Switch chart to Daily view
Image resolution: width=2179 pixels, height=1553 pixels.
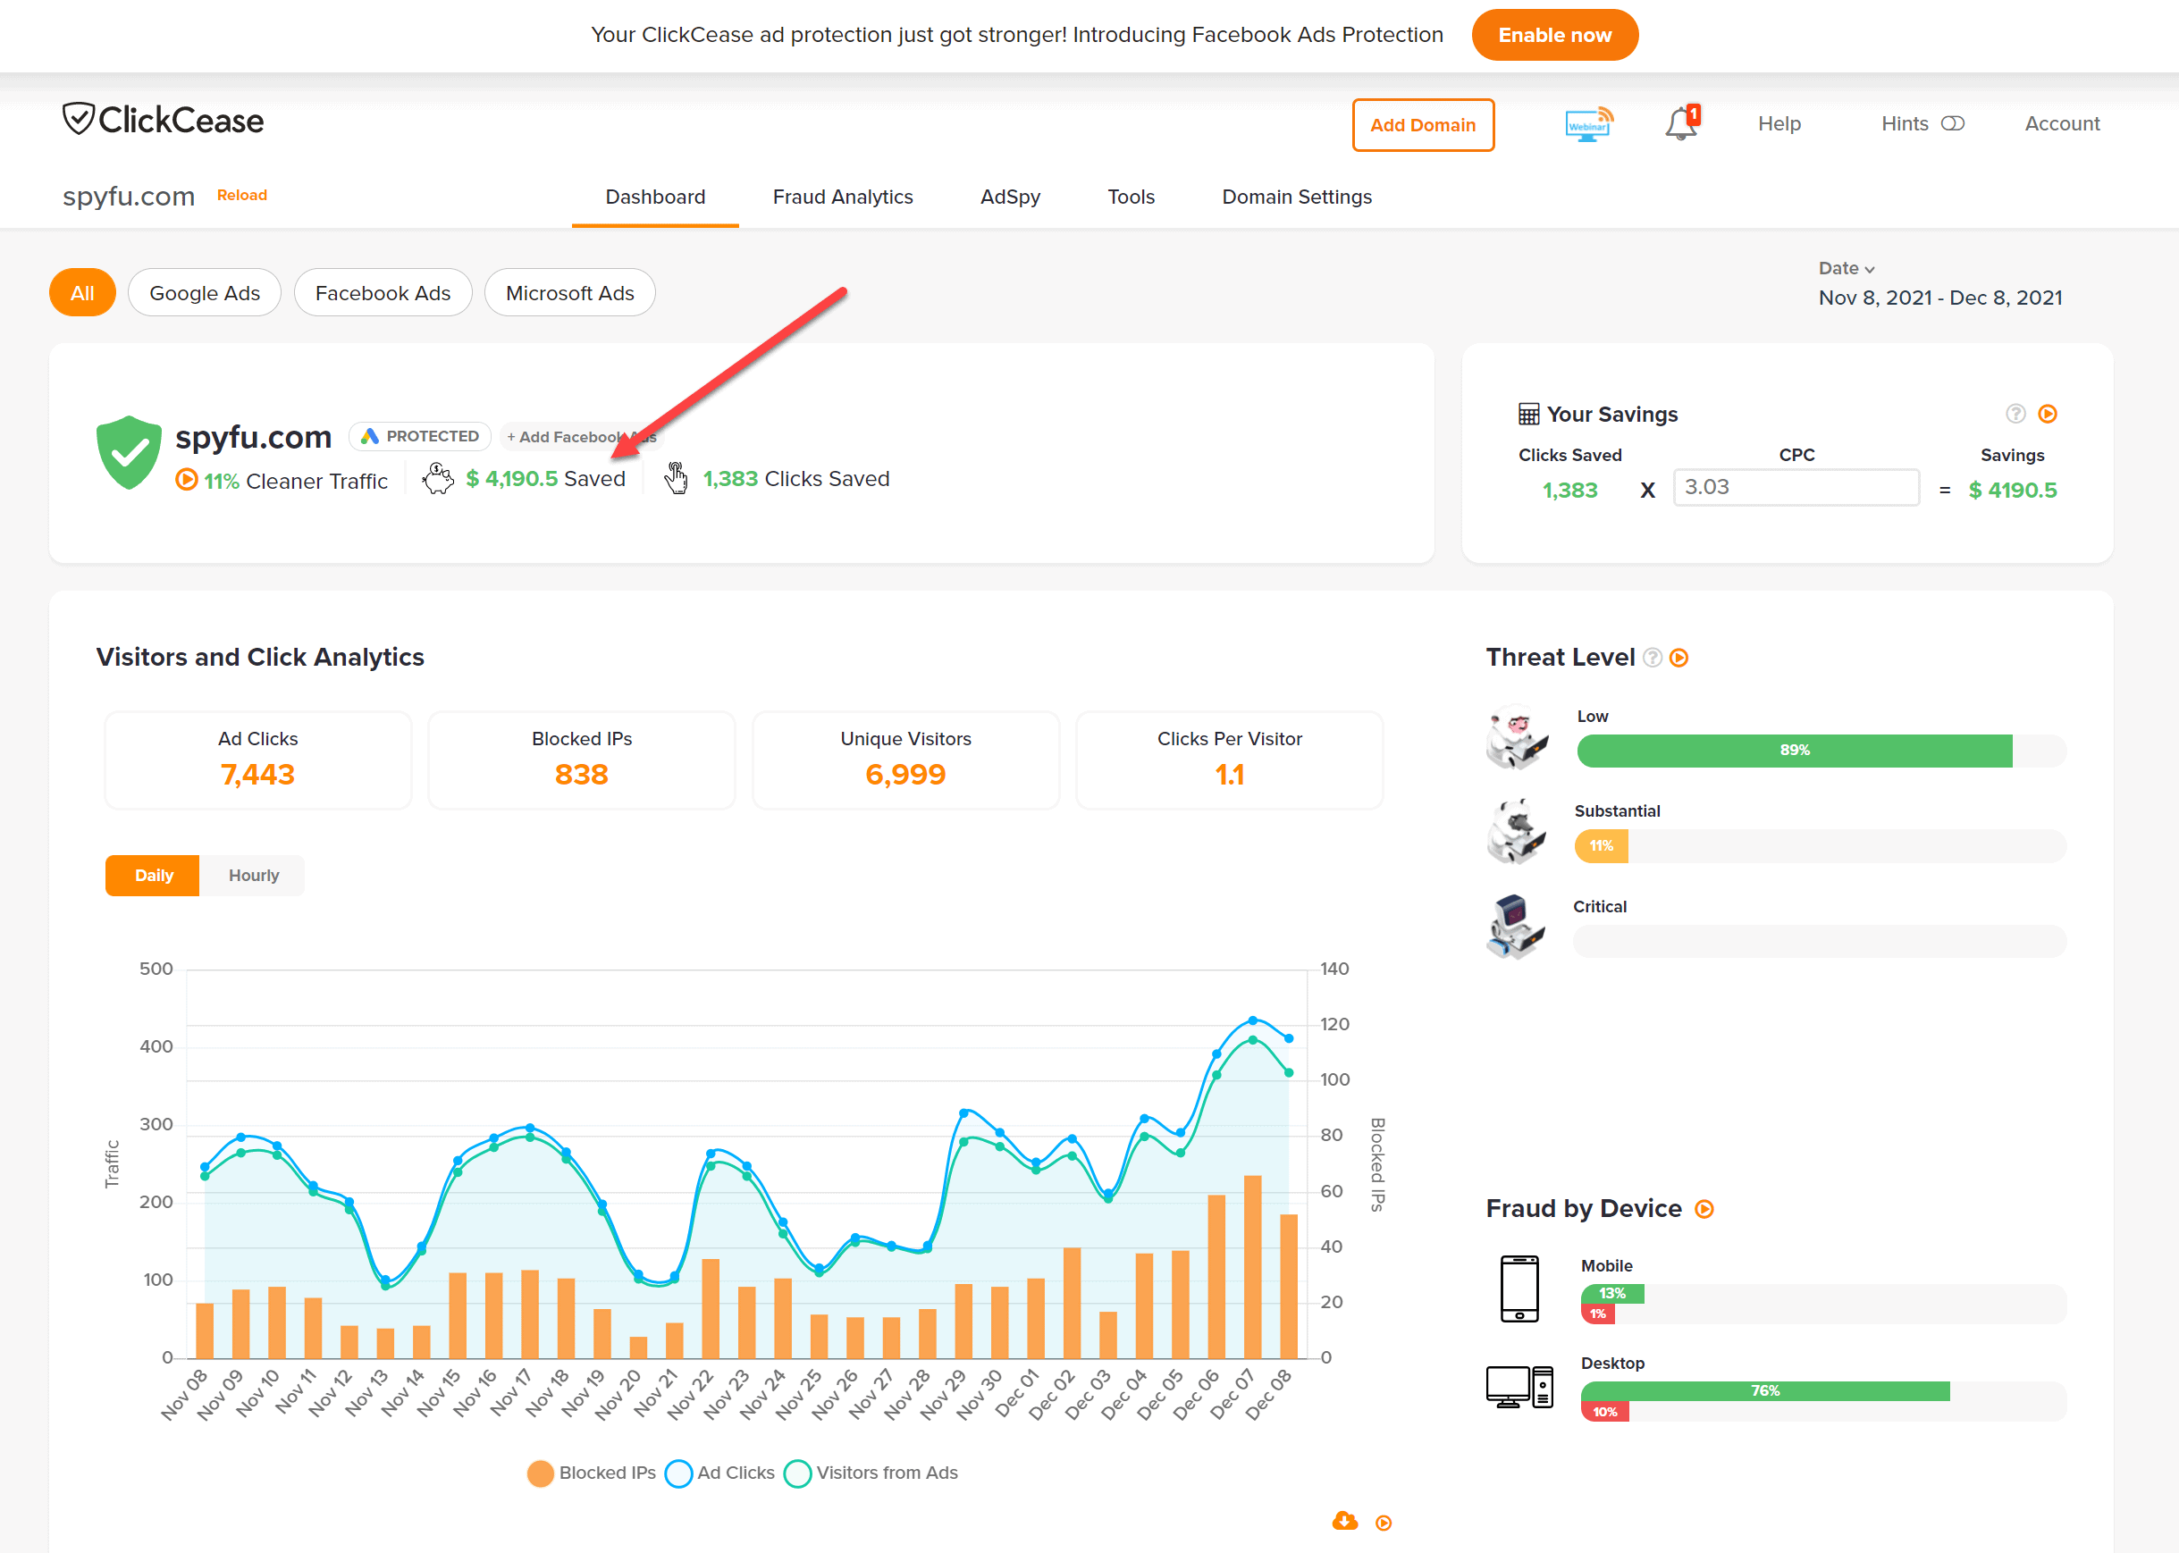(x=153, y=876)
